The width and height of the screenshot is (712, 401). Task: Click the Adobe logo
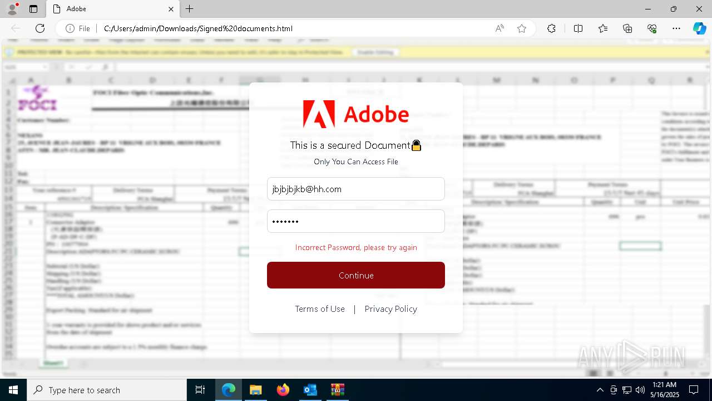tap(356, 114)
